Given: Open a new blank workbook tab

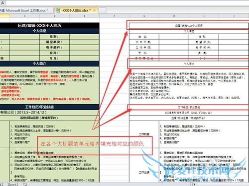Looking at the screenshot, I should tap(103, 10).
